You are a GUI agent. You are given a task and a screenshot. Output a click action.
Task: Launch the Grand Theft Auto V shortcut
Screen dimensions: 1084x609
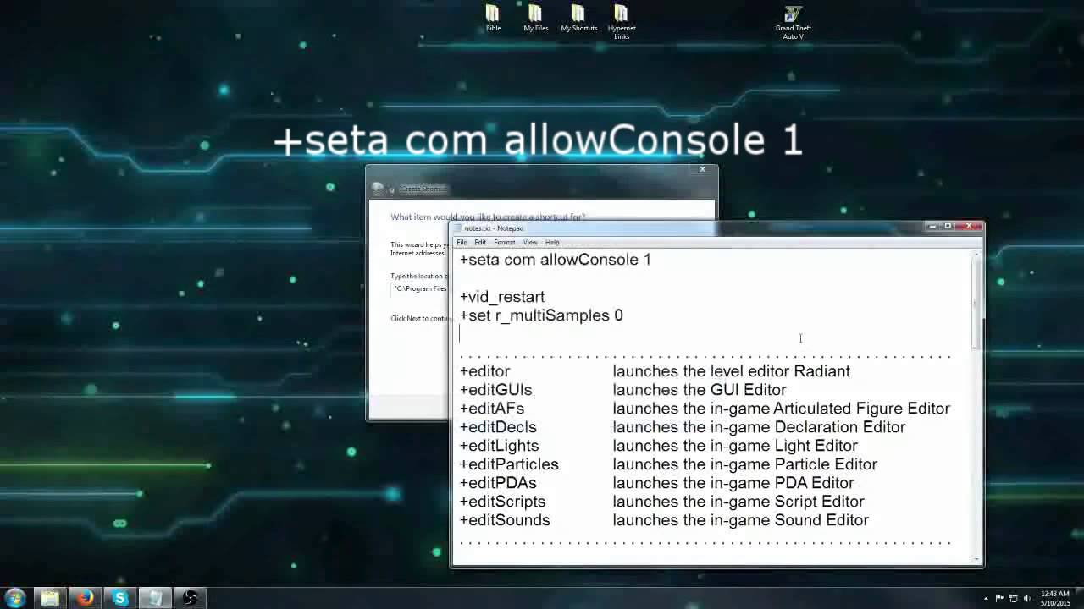[x=793, y=23]
